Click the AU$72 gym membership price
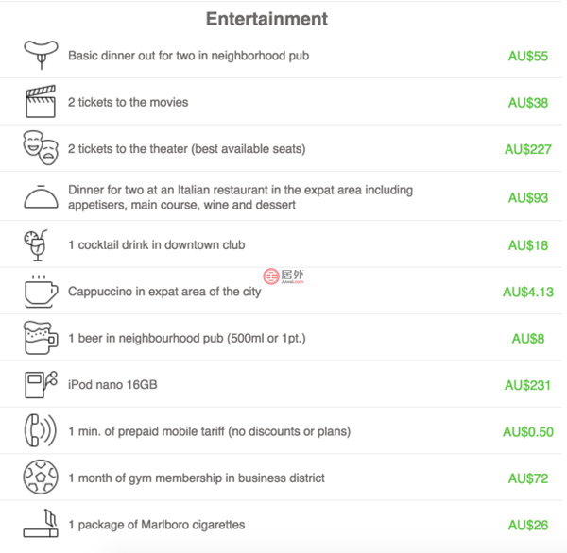This screenshot has height=553, width=567. (527, 478)
